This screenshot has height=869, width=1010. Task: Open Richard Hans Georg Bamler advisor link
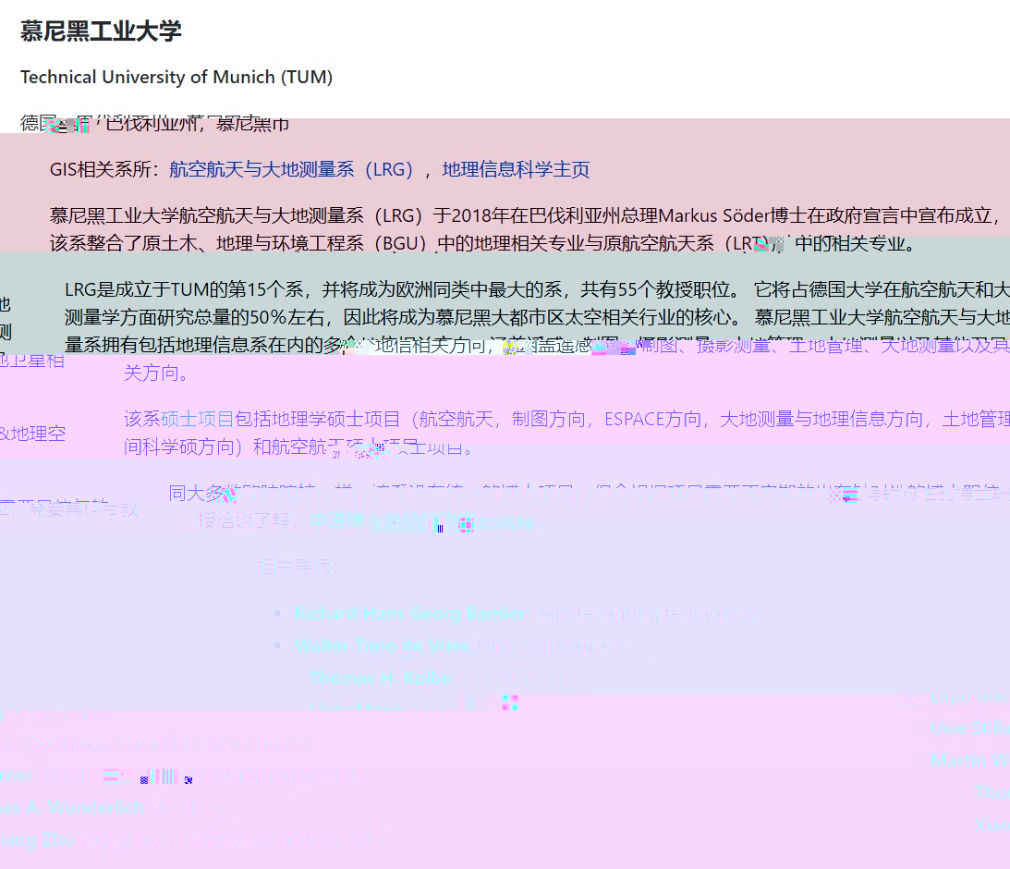[x=409, y=614]
